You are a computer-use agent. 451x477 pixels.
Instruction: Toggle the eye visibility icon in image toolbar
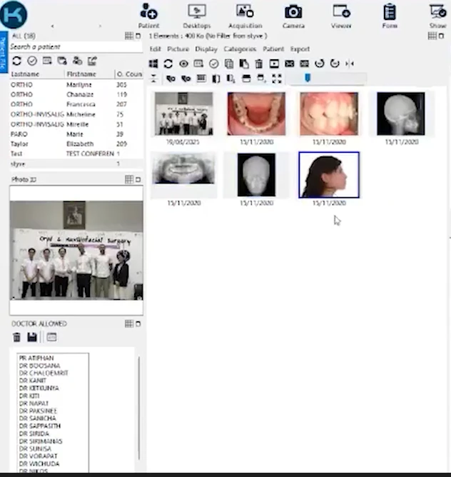pos(183,64)
